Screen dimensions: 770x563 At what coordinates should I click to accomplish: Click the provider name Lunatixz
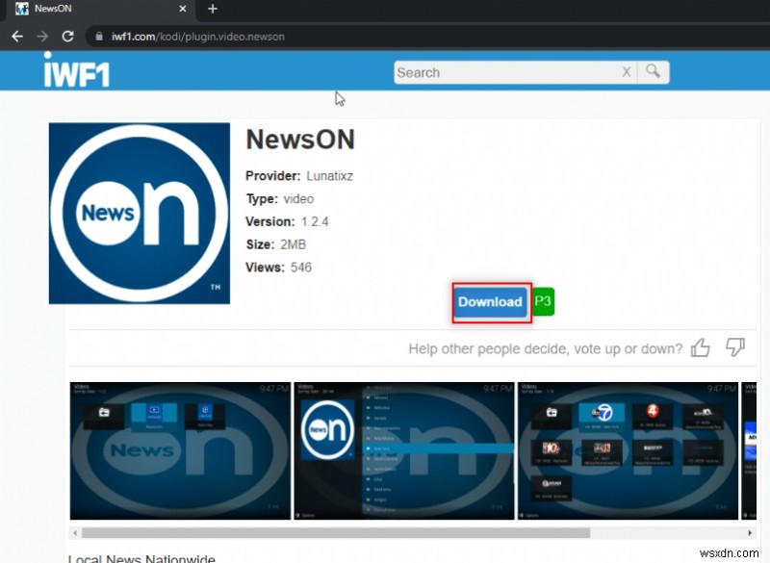329,176
